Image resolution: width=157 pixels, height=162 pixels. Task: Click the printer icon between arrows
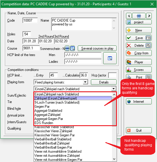[139, 16]
